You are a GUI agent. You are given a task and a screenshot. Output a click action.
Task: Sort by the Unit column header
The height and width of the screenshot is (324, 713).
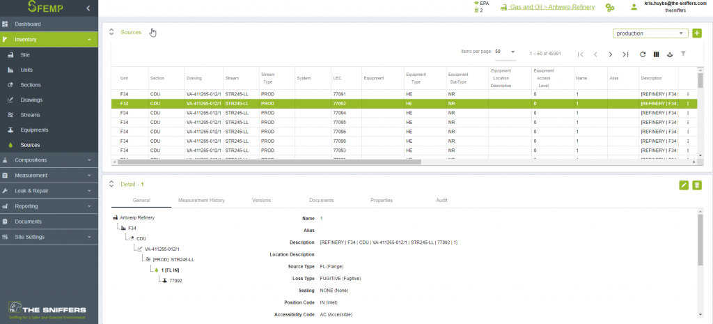point(124,78)
